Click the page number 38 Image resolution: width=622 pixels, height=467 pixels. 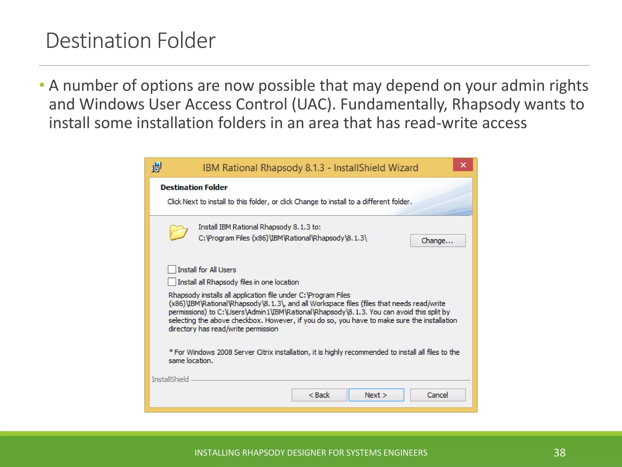(559, 453)
